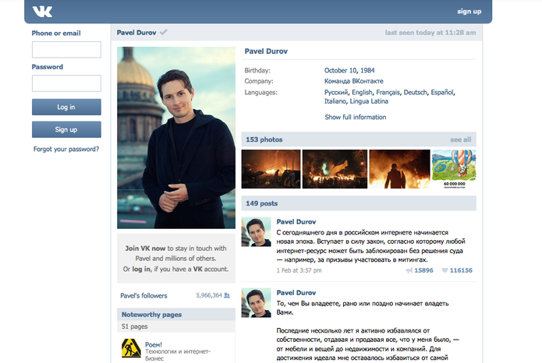Screen dimensions: 542x363
Task: Open Pavel's followers link
Action: pos(143,296)
